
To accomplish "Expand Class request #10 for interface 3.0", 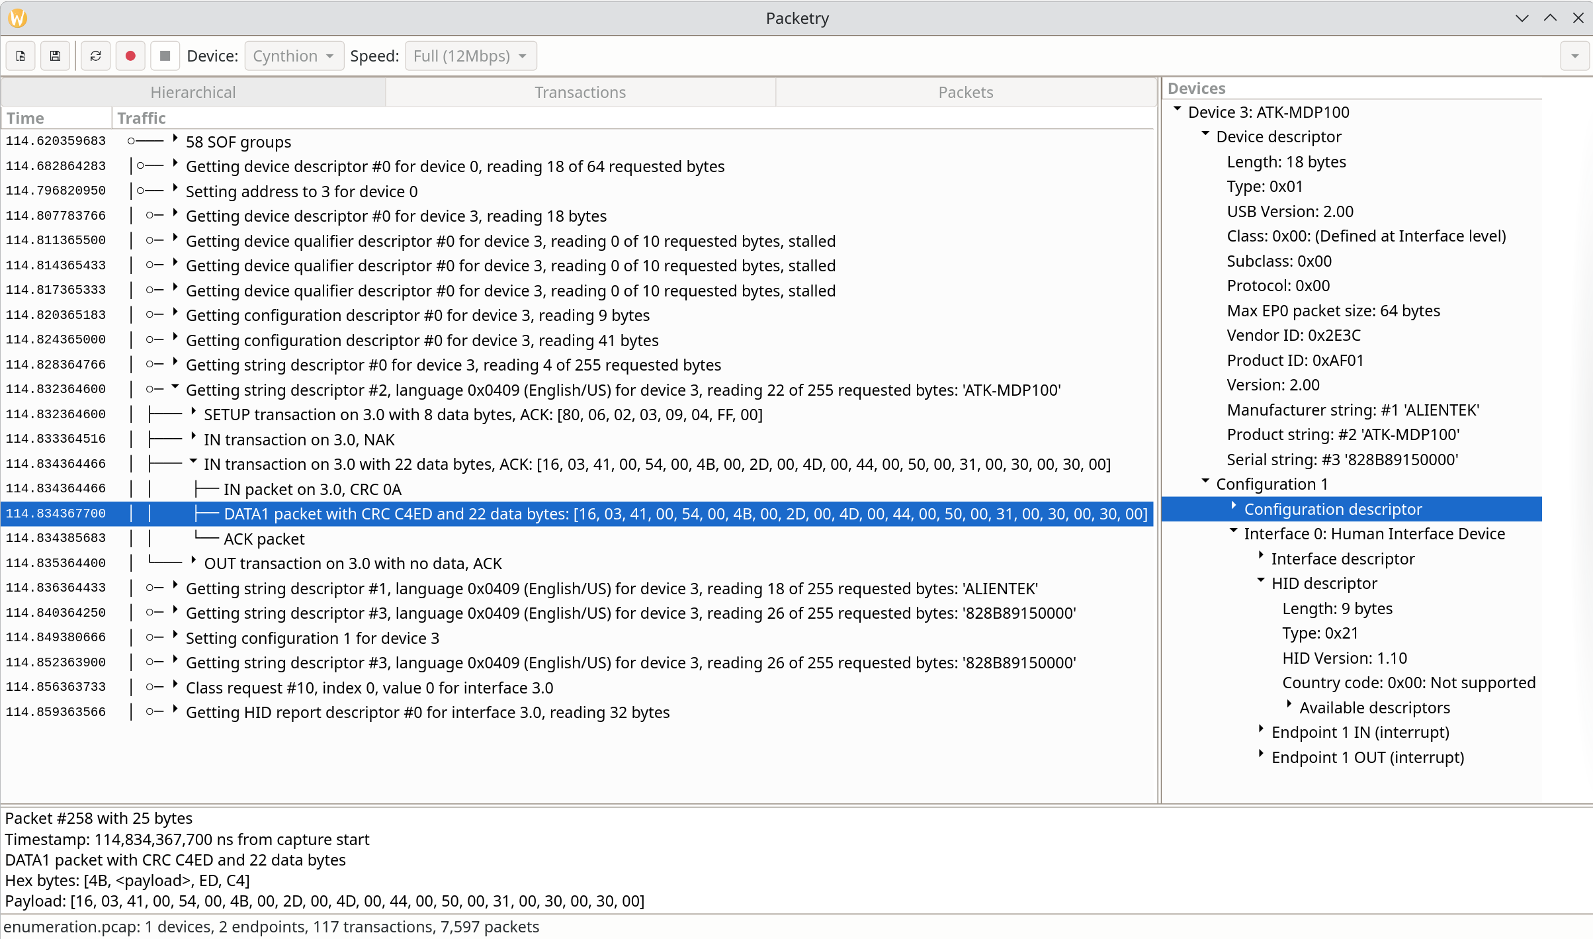I will (x=175, y=685).
